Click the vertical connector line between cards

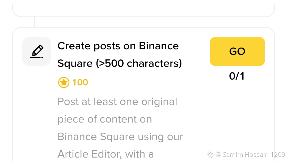point(35,22)
